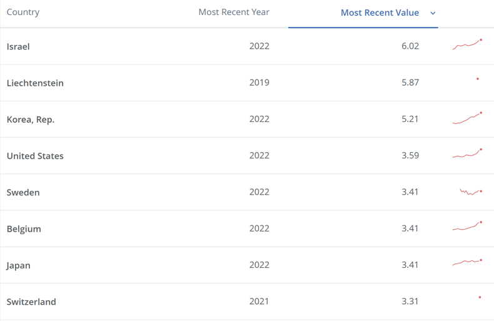Screen dimensions: 494x321
Task: Open the Korea, Rep. country link
Action: click(x=31, y=119)
